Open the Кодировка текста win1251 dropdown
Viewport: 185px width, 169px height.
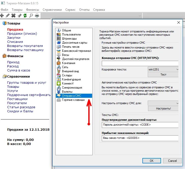point(163,69)
